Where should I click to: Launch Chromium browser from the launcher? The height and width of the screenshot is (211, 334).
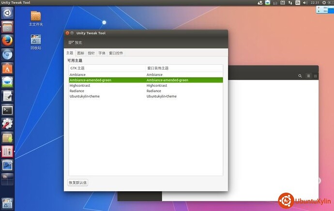7,55
